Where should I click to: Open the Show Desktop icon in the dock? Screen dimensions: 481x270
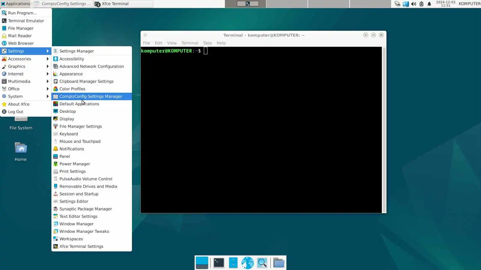point(202,262)
